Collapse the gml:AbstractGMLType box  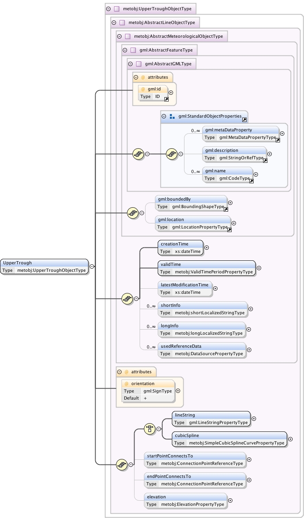click(x=130, y=64)
